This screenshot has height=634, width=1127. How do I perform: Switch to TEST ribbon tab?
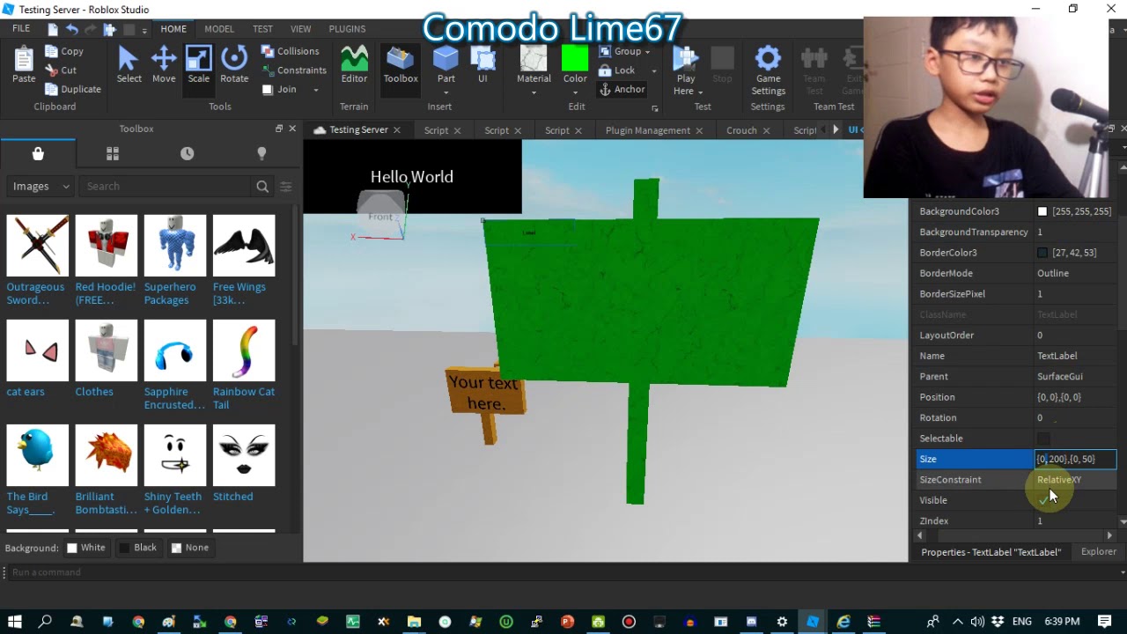[262, 29]
